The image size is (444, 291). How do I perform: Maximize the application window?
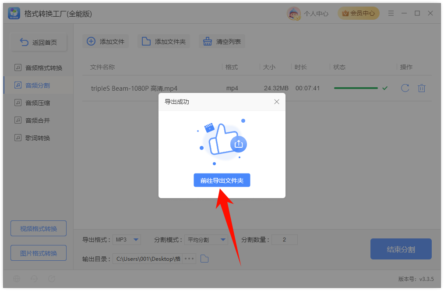point(417,13)
